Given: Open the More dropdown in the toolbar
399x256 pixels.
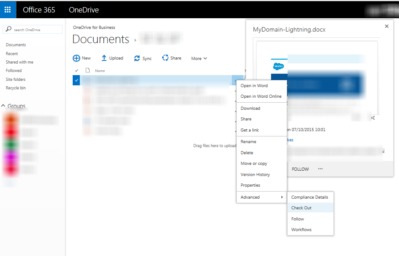Looking at the screenshot, I should [198, 58].
